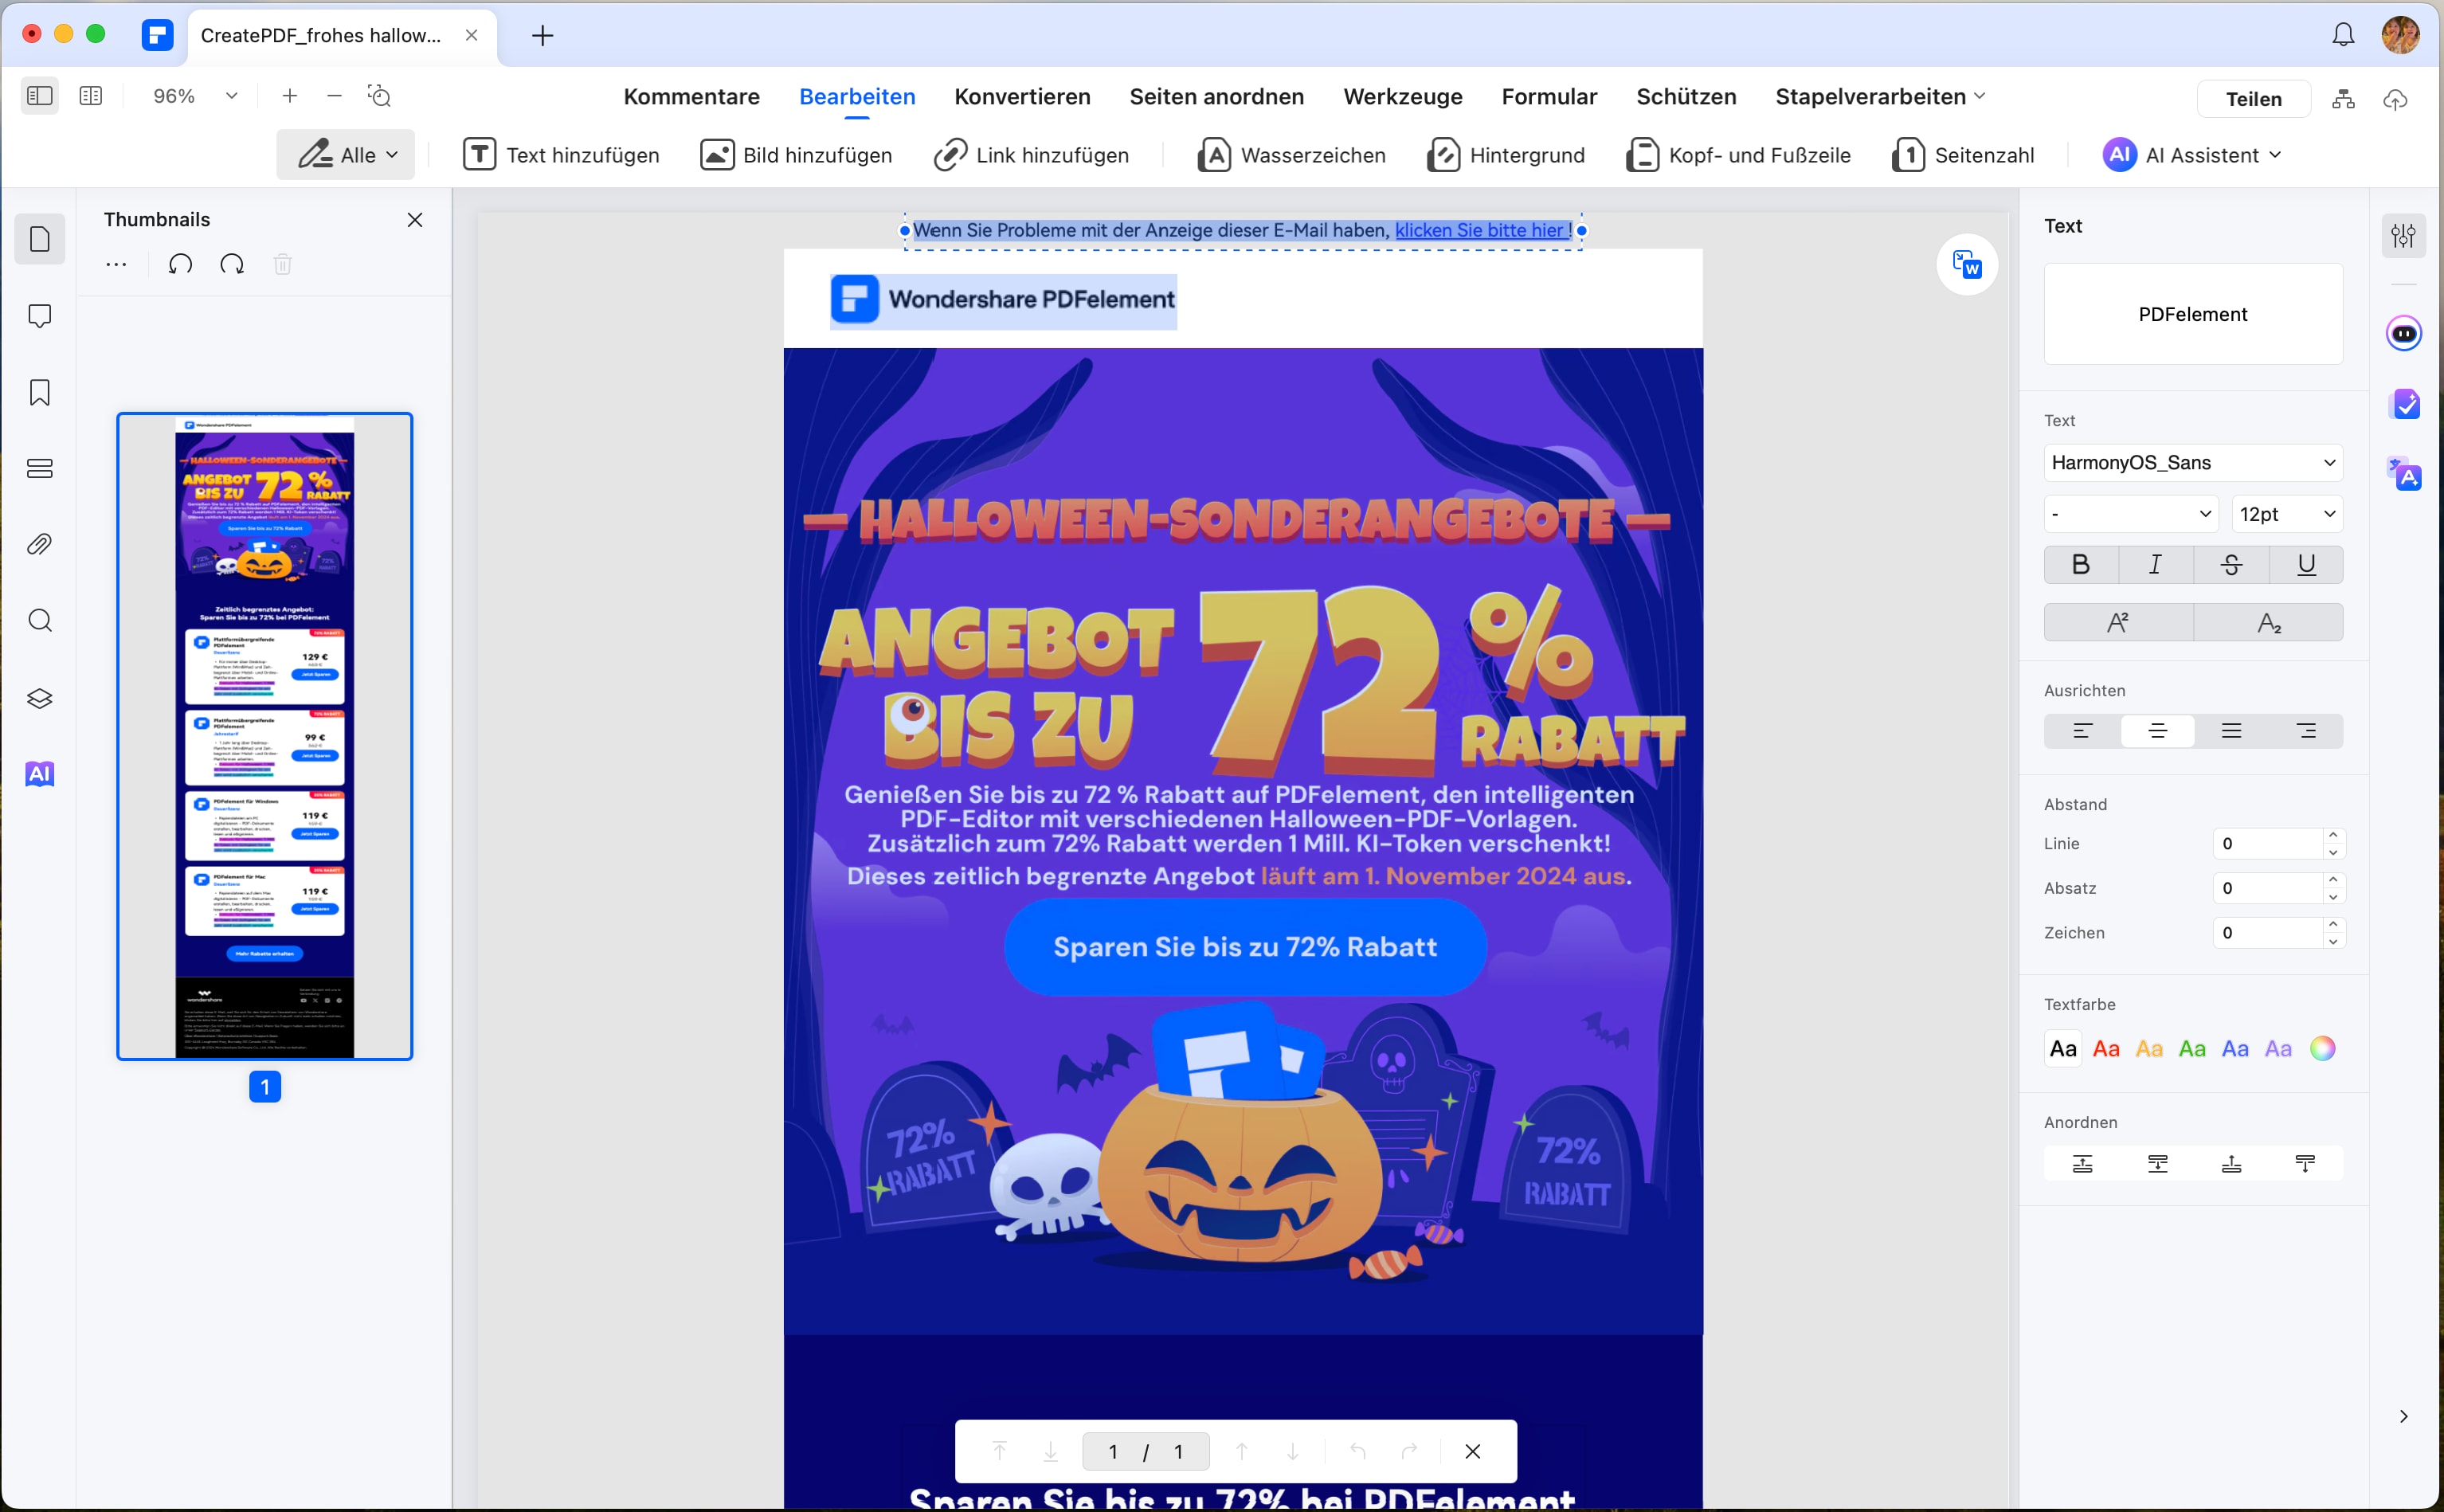The width and height of the screenshot is (2444, 1512).
Task: Open the Formular tab
Action: 1549,97
